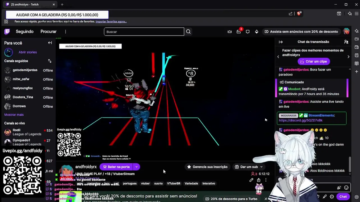Collapse the chat panel arrow
360x202 pixels.
281,42
